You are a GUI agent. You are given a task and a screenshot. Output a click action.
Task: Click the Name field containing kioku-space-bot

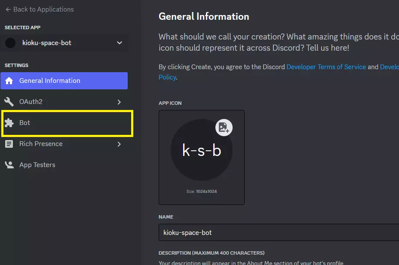[x=275, y=233]
